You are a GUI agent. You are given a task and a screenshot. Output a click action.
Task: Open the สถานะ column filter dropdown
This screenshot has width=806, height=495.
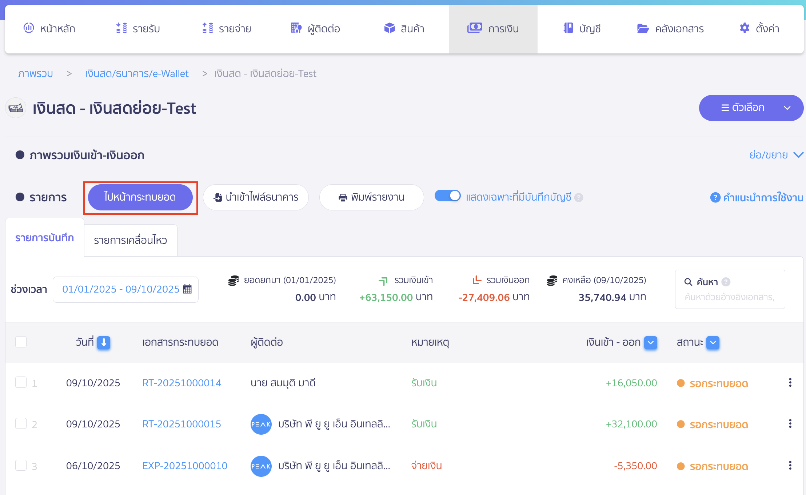click(713, 342)
